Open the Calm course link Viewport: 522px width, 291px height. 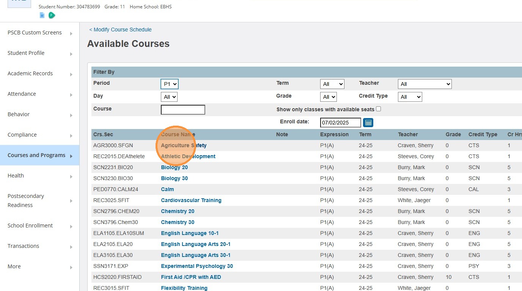coord(167,189)
